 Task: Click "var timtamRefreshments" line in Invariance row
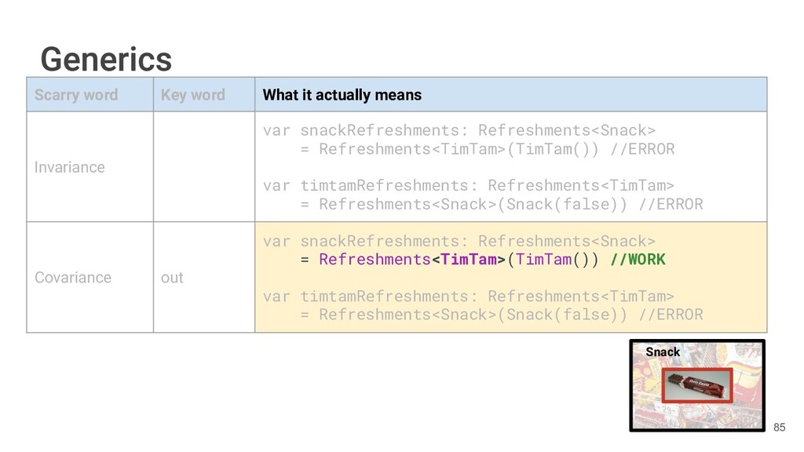point(468,186)
